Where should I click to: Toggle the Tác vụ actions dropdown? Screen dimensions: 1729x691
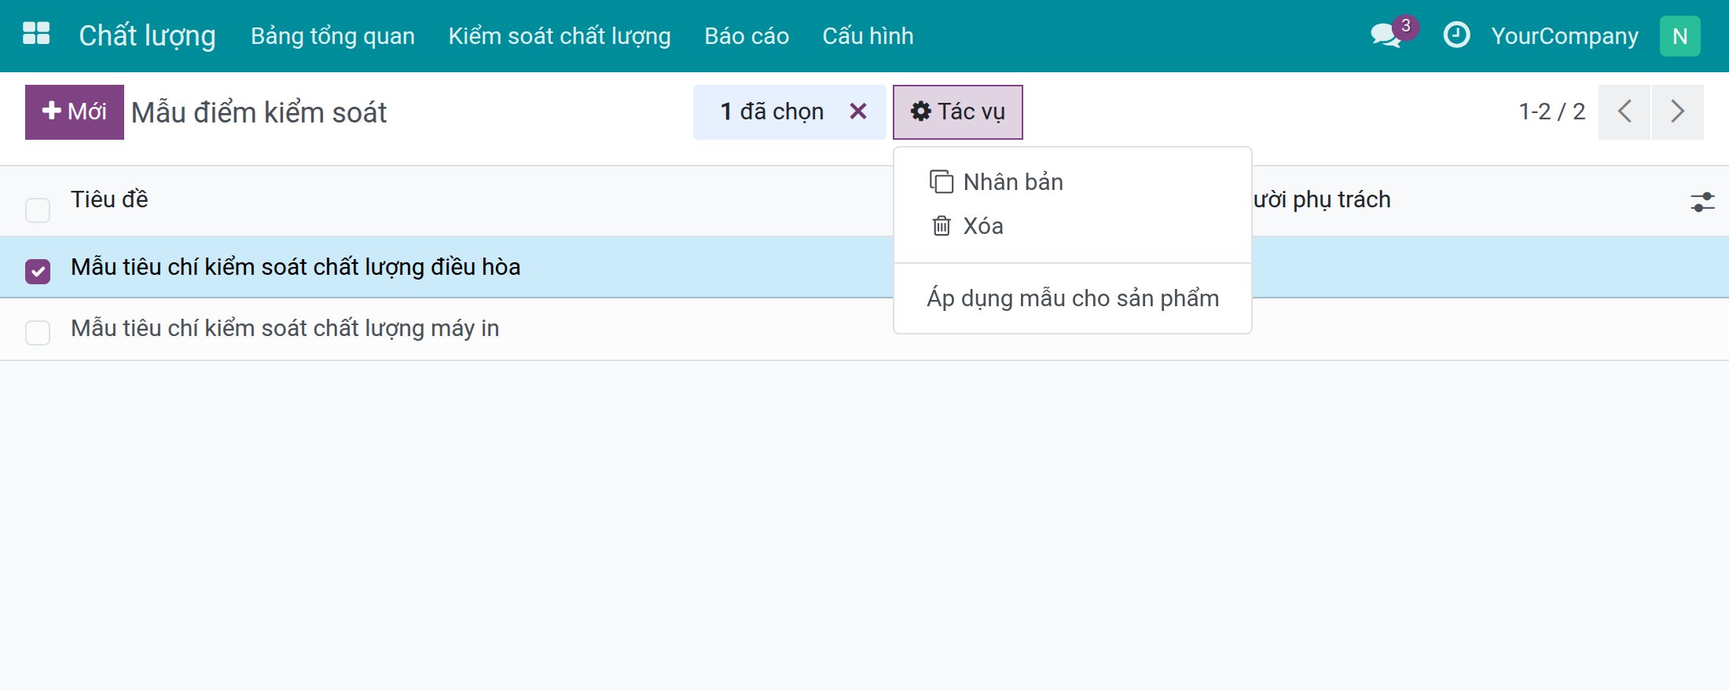click(957, 112)
